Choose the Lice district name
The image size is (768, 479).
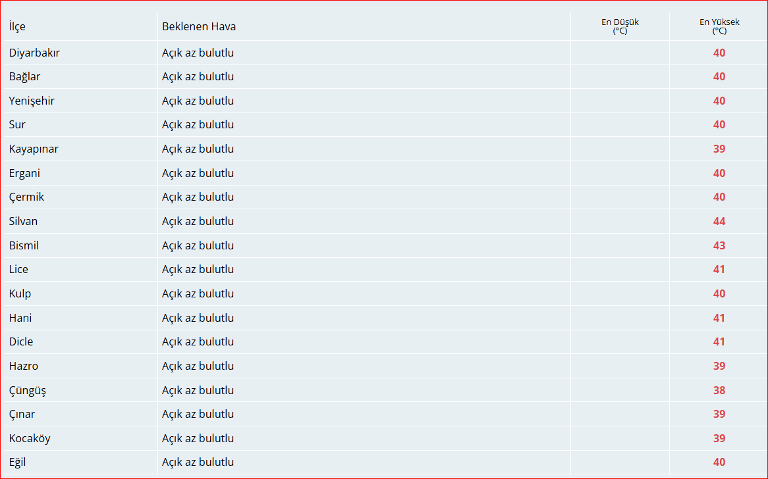tap(18, 269)
